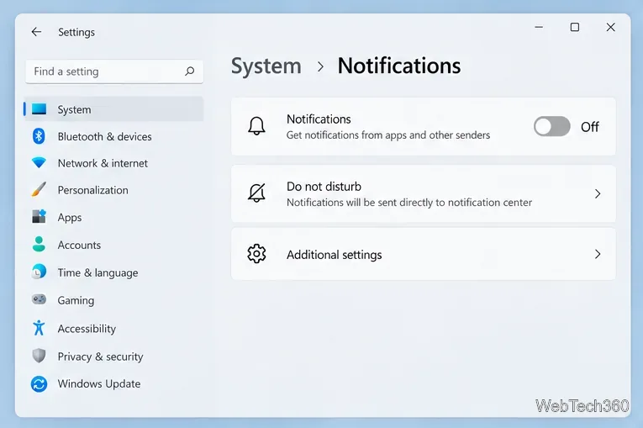Open Time & language settings
The height and width of the screenshot is (428, 643).
113,272
